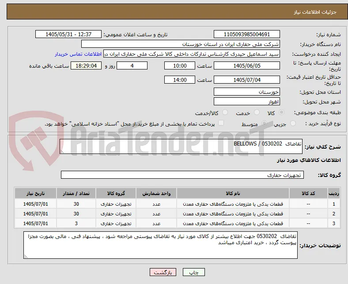
Task: Click the buyer organization name field
Action: pyautogui.click(x=181, y=44)
